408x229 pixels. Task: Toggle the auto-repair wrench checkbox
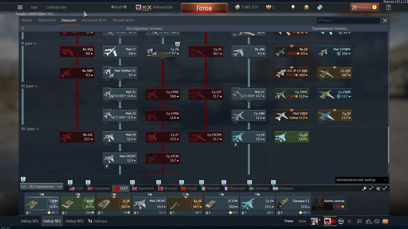[371, 188]
